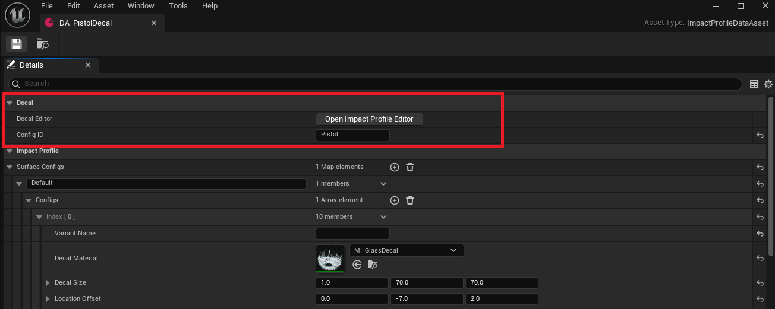Expand the Location Offset property
This screenshot has width=775, height=309.
pyautogui.click(x=48, y=299)
